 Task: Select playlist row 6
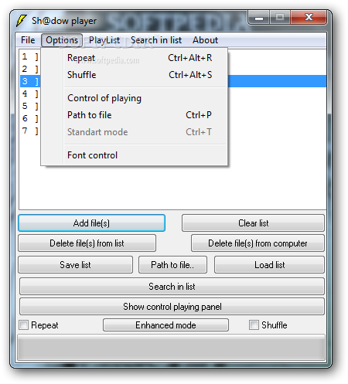tap(30, 118)
